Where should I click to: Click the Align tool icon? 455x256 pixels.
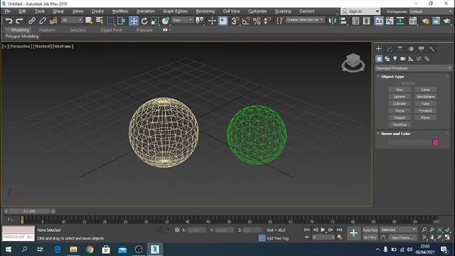(x=343, y=21)
